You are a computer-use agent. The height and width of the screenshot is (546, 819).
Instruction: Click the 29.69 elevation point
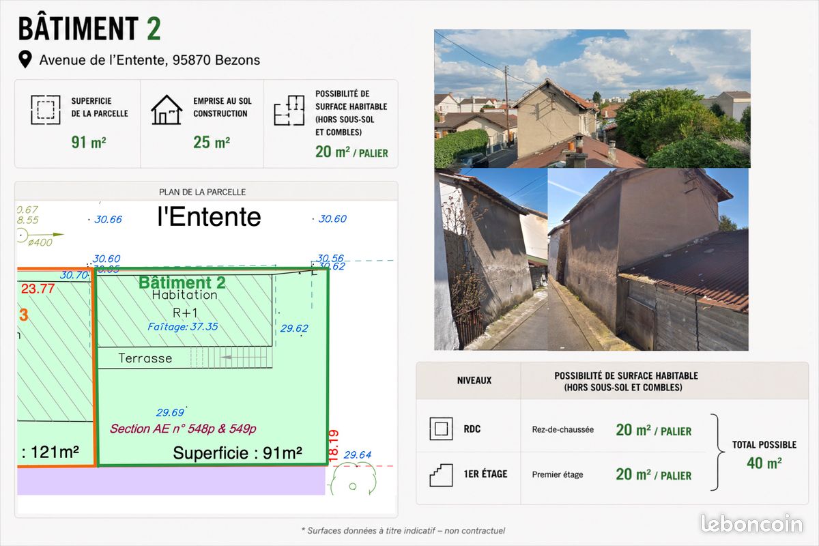coord(170,412)
